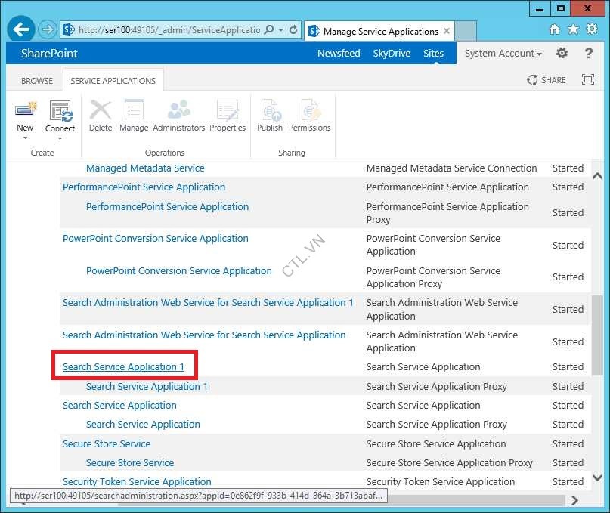610x513 pixels.
Task: Open the indented Secure Store Service proxy link
Action: pyautogui.click(x=129, y=463)
